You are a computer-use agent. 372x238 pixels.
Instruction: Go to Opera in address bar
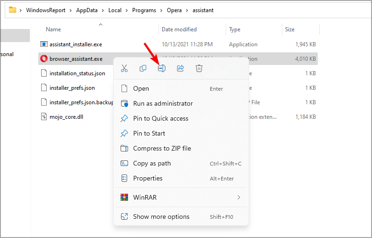point(174,10)
